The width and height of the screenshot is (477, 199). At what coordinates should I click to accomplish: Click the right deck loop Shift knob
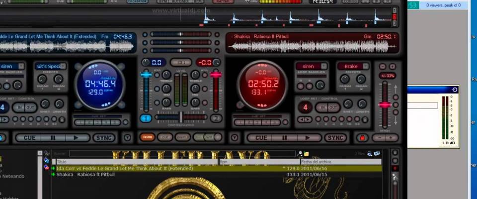pos(348,104)
